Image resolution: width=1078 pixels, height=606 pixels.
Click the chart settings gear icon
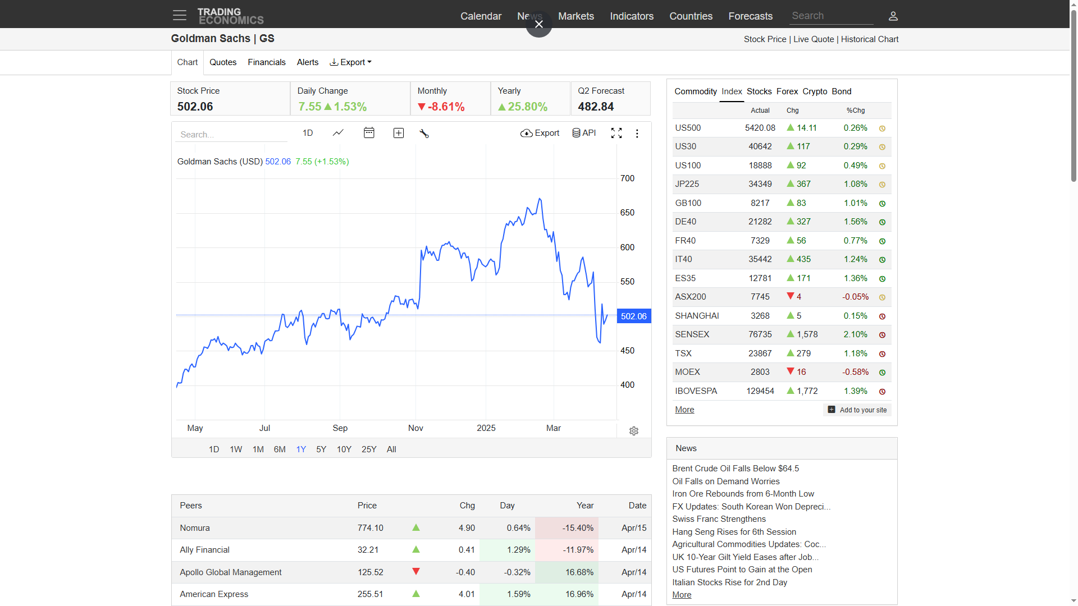(x=634, y=431)
